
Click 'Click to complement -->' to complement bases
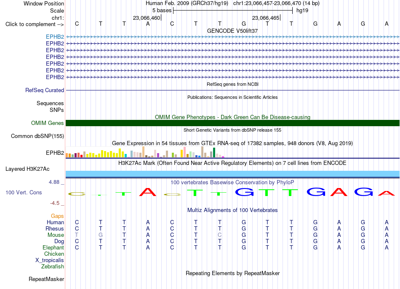tap(35, 24)
